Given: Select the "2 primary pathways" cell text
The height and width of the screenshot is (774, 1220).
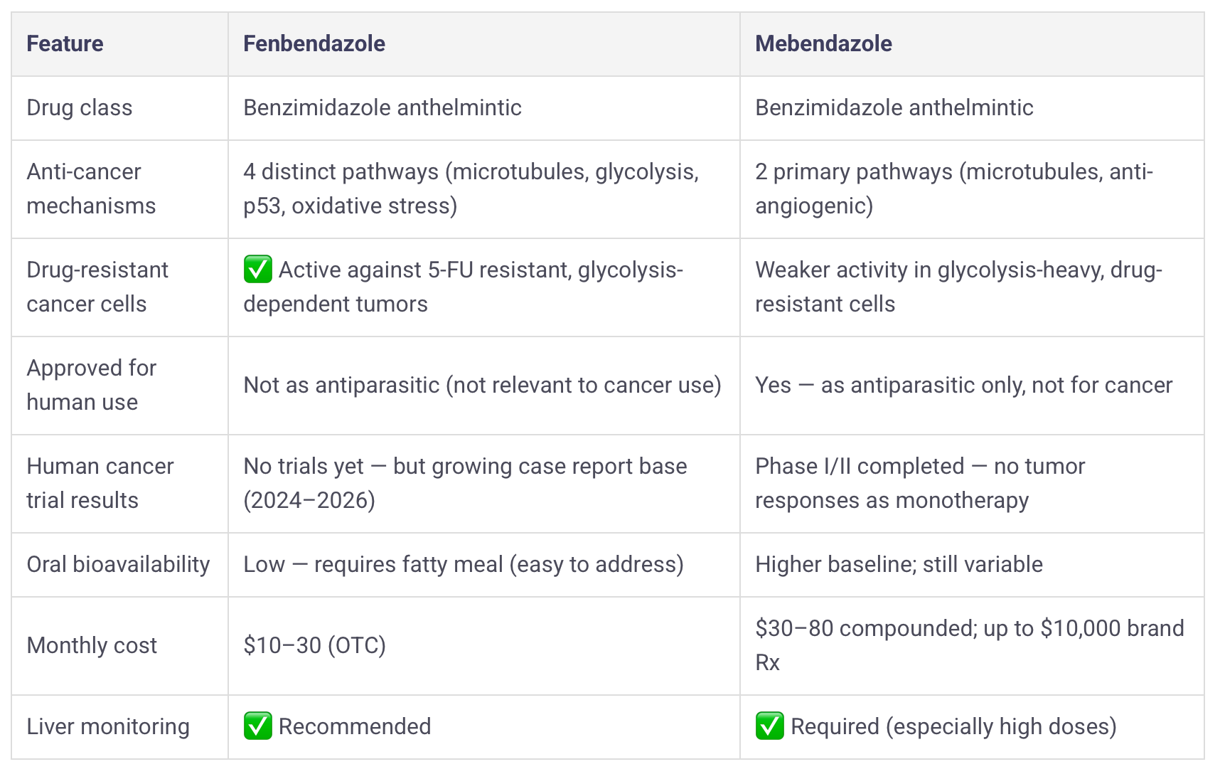Looking at the screenshot, I should click(953, 189).
